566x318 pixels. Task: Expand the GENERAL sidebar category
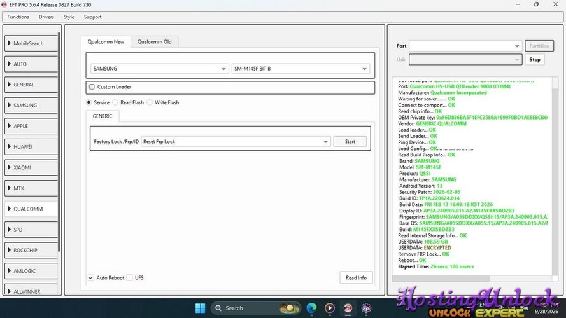31,85
